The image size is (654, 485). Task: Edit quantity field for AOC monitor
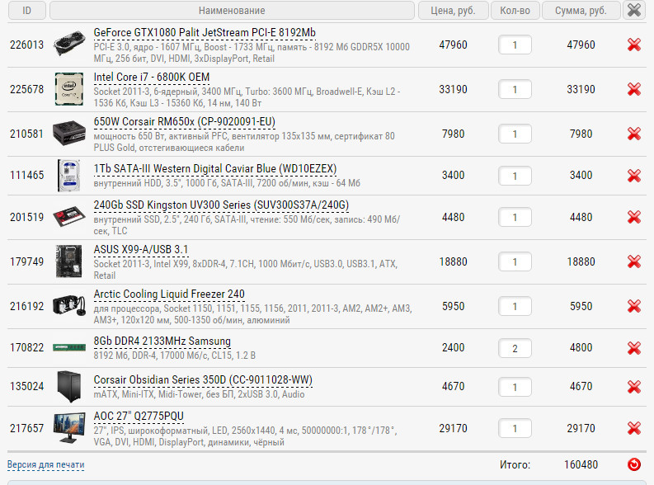[515, 429]
